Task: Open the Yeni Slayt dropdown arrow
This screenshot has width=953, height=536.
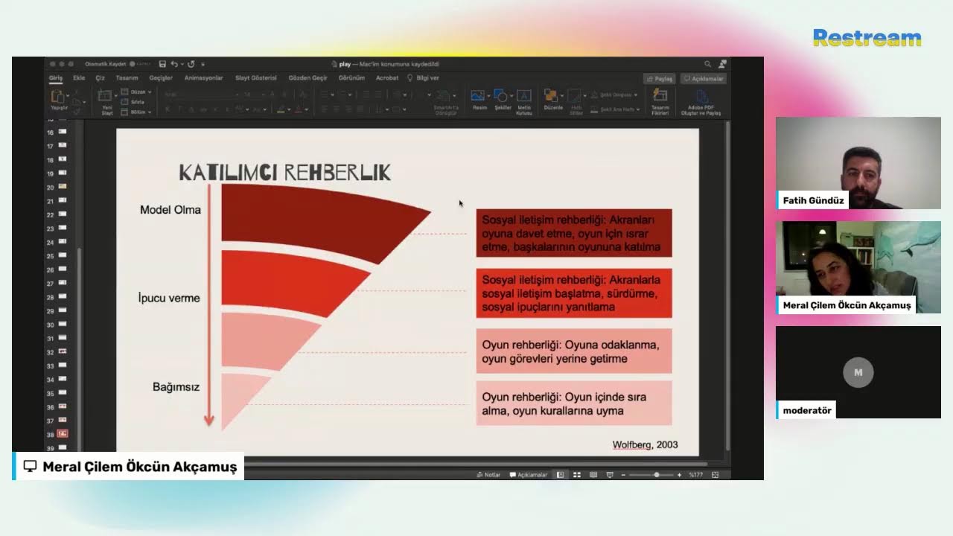Action: (x=115, y=96)
